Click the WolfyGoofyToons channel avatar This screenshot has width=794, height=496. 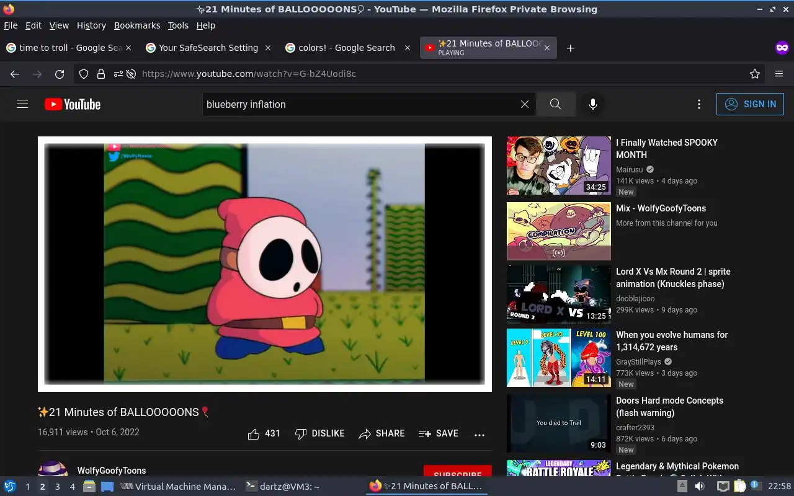pyautogui.click(x=53, y=469)
